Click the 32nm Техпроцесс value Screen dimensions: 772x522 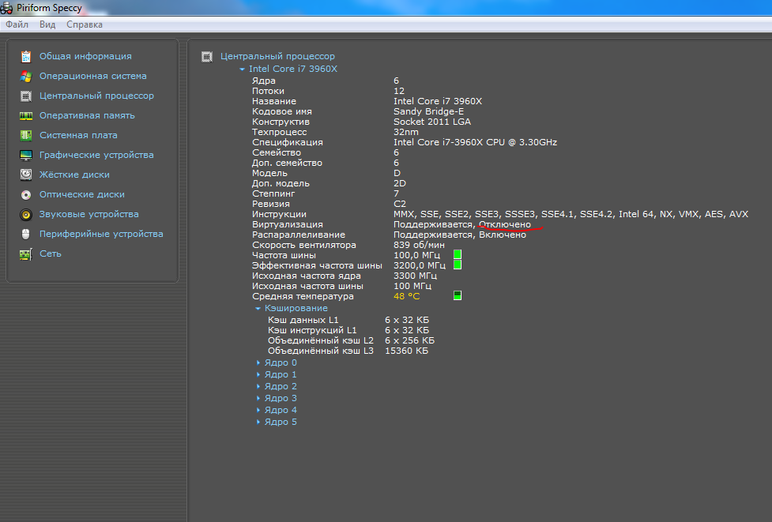405,132
